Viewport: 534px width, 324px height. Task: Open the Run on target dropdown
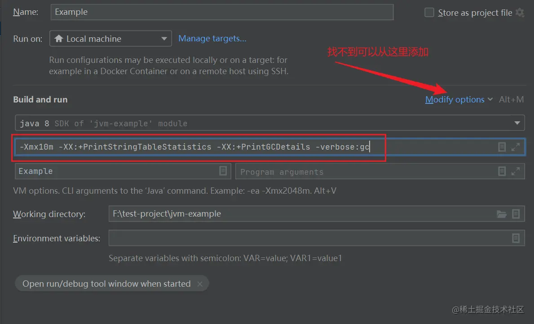(164, 39)
